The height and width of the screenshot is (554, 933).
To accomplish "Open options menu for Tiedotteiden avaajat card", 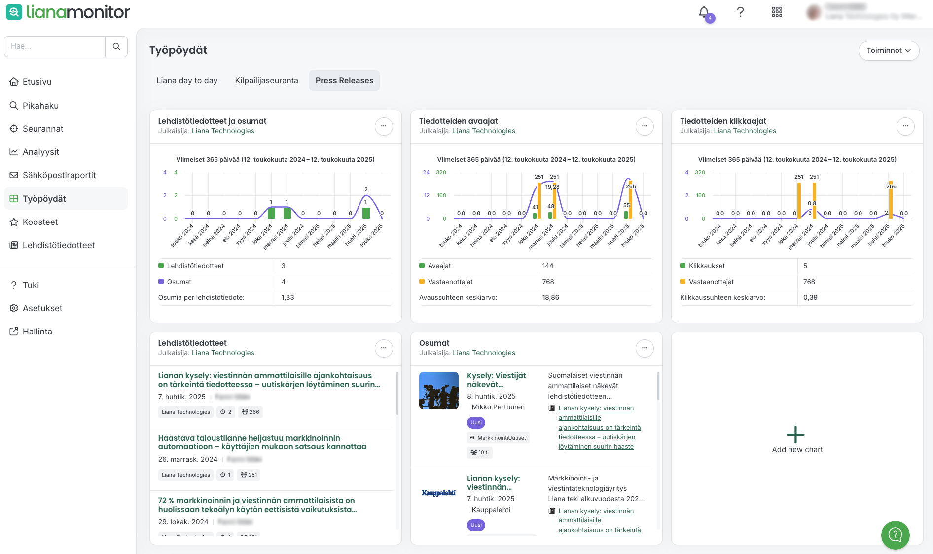I will (x=645, y=126).
